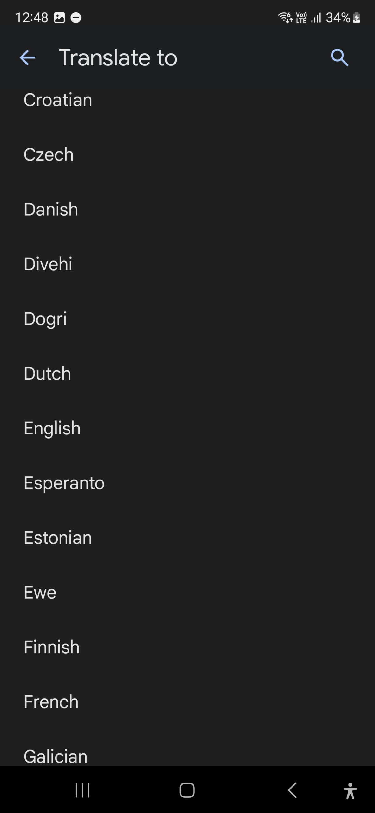
Task: Open the accessibility shortcut icon
Action: tap(350, 790)
